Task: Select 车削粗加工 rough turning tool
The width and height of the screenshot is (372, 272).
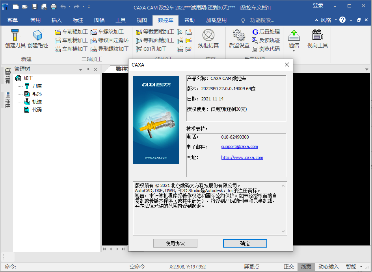Action: (x=71, y=32)
